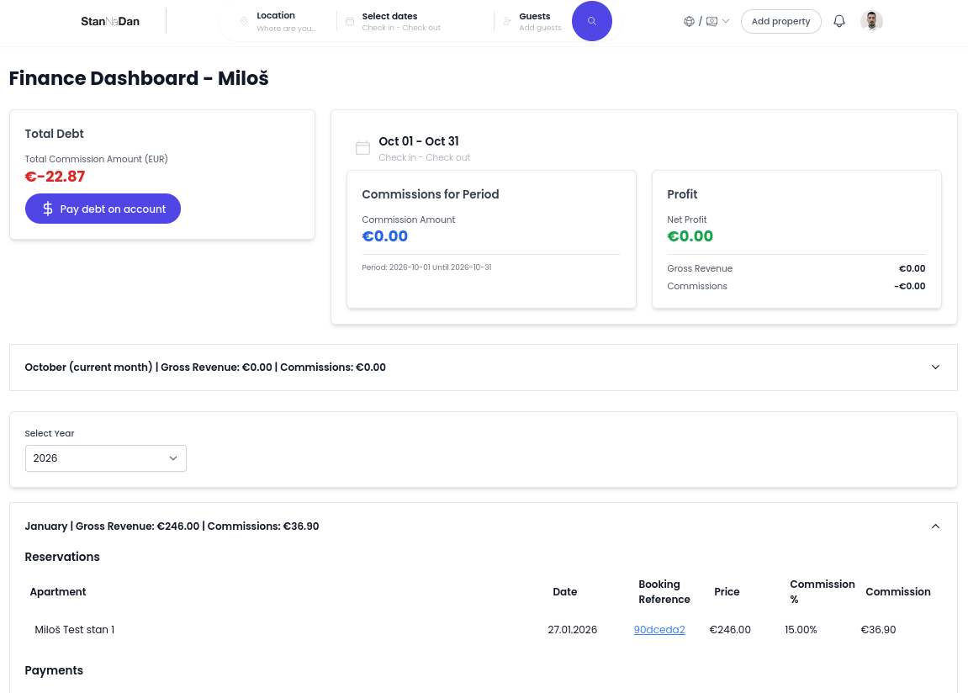This screenshot has height=693, width=968.
Task: Click the currency banknote icon
Action: [x=711, y=21]
